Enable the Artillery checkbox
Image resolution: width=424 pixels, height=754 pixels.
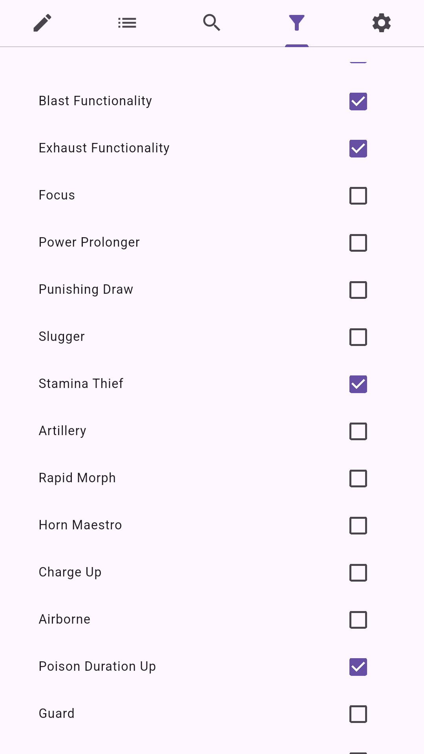[358, 431]
